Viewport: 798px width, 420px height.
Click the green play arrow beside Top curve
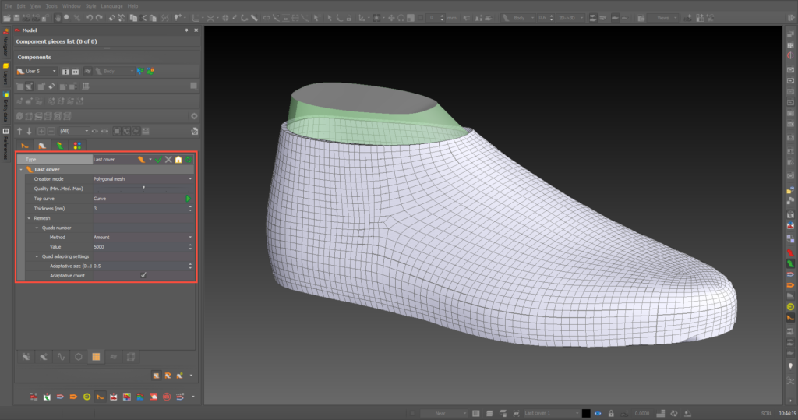pos(188,199)
